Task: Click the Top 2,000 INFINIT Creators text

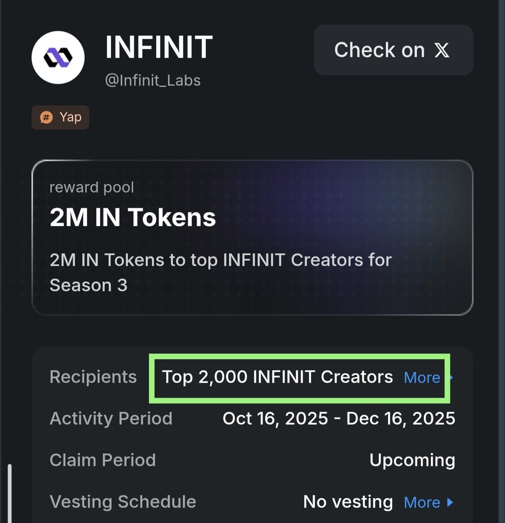Action: (277, 377)
